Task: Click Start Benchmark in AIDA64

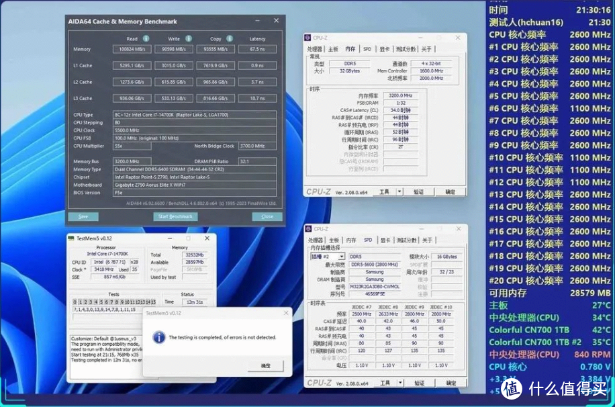Action: click(x=175, y=217)
